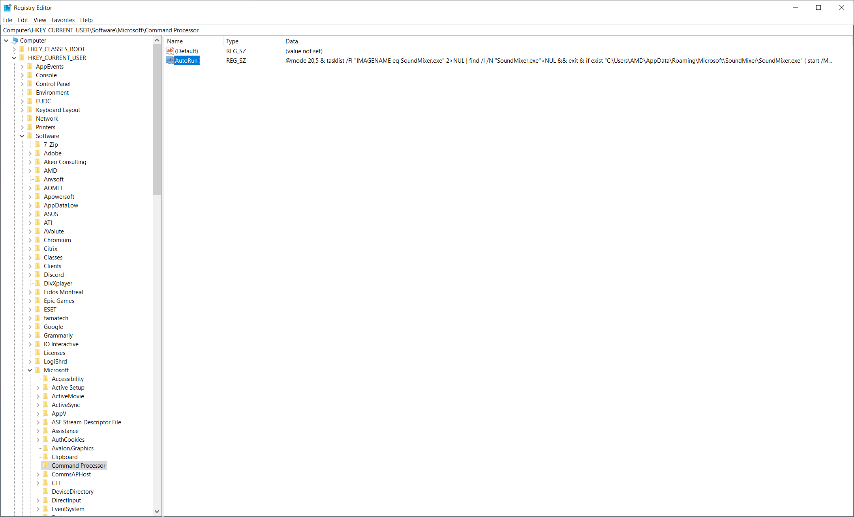Collapse the HKEY_CURRENT_USER hive
854x517 pixels.
14,58
